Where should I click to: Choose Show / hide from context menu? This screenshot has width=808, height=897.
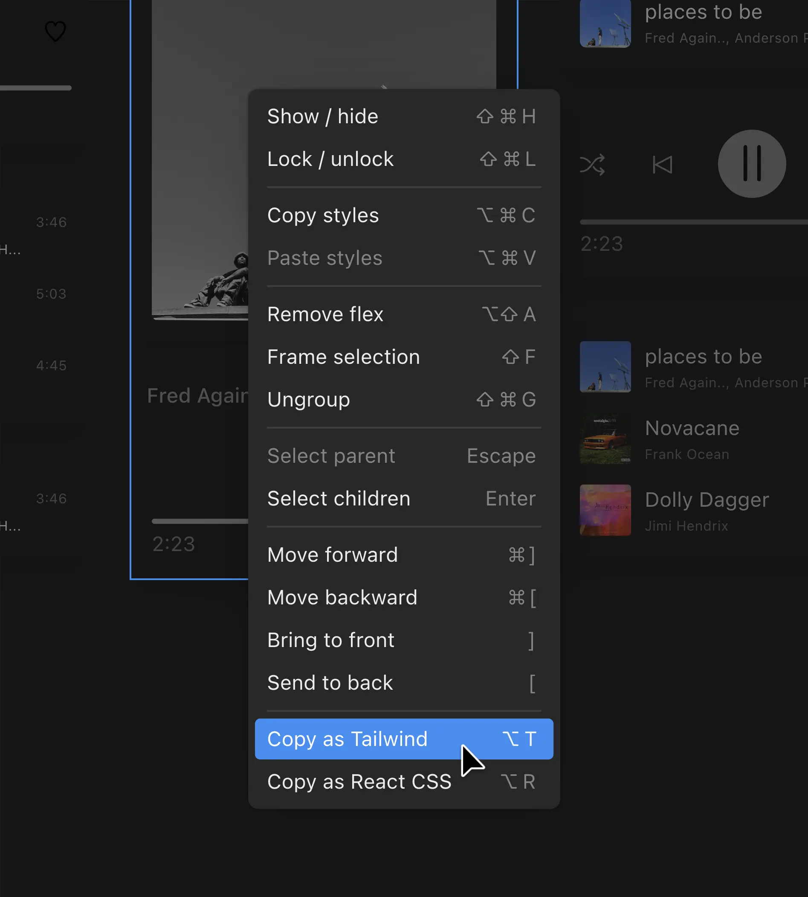point(404,116)
